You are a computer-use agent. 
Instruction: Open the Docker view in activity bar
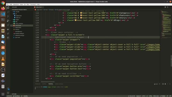click(x=8, y=29)
